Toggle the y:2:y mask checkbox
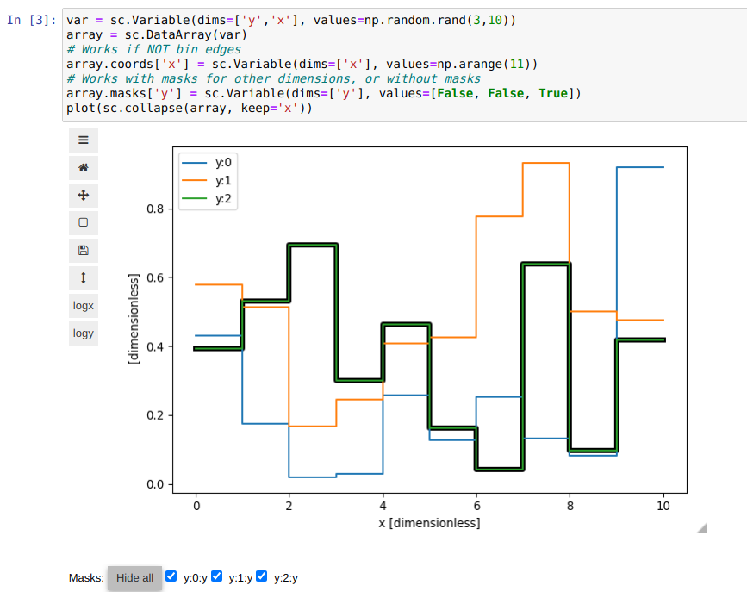Screen dimensions: 747x598 click(x=261, y=576)
